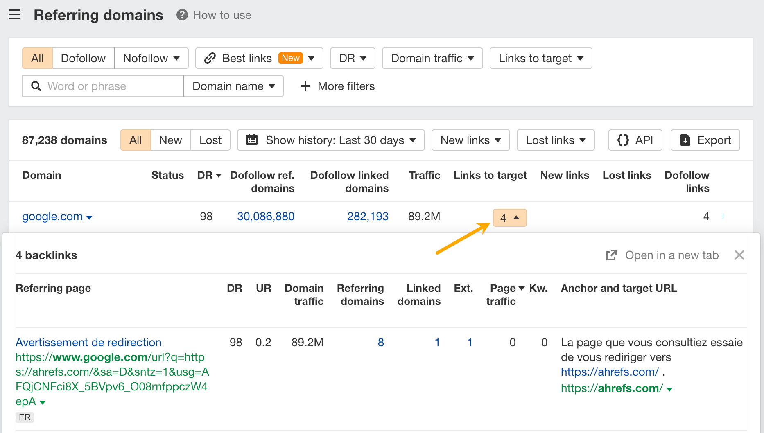Click the How to use help icon
Image resolution: width=764 pixels, height=433 pixels.
181,15
